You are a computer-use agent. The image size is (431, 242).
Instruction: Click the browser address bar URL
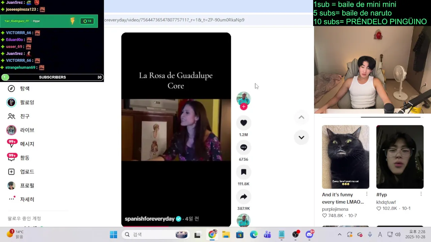click(174, 20)
